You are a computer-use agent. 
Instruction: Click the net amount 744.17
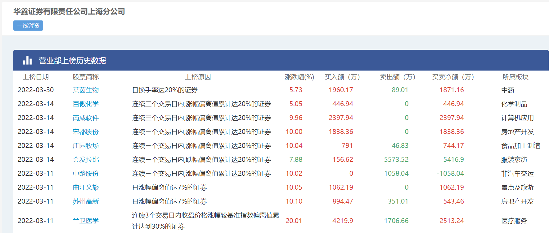coord(453,146)
